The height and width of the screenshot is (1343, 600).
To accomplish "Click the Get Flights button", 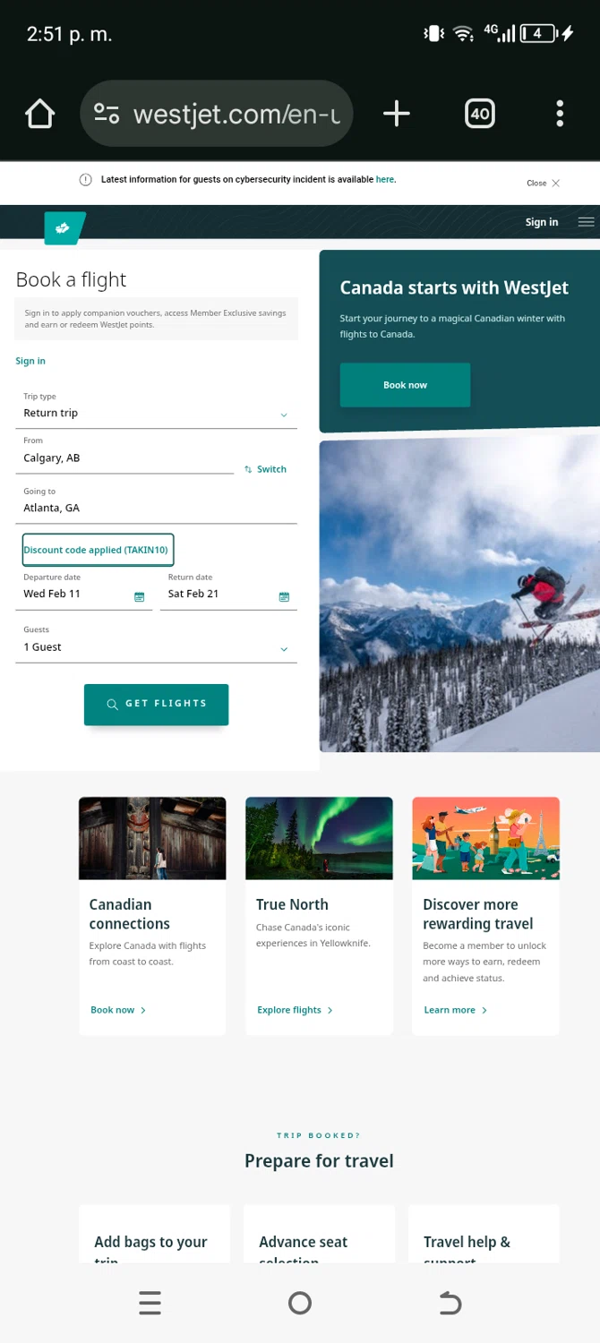I will (156, 705).
